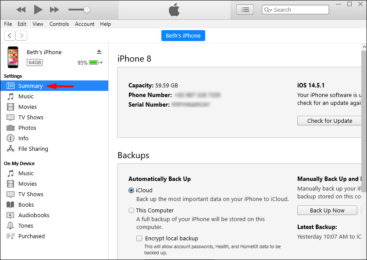Click the Check for Update button
The image size is (367, 260).
330,121
